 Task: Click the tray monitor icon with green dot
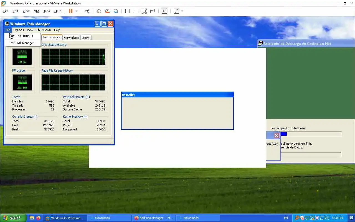click(x=307, y=218)
